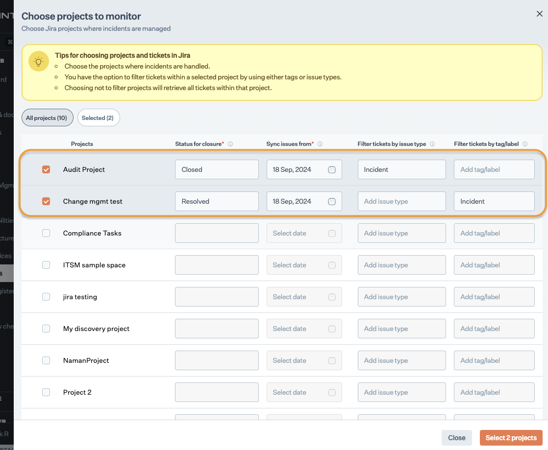Check the Project 2 checkbox

pyautogui.click(x=46, y=392)
